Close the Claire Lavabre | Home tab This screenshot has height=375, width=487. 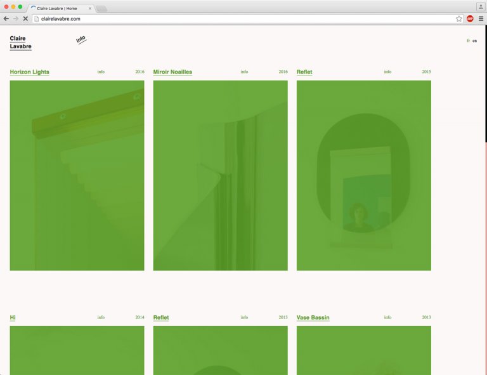90,8
